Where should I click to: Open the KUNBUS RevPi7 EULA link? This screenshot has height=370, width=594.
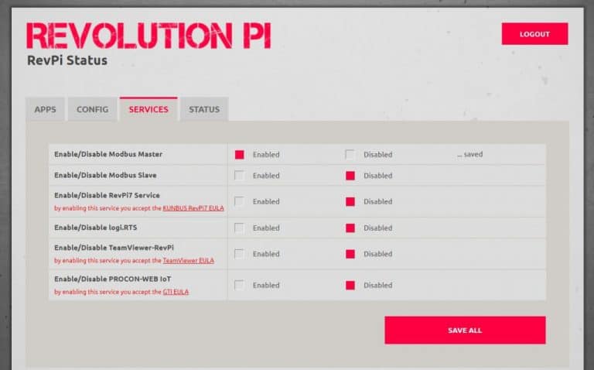tap(193, 208)
